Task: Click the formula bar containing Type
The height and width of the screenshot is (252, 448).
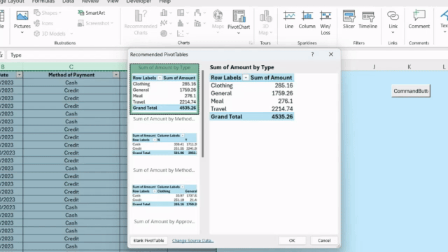Action: point(67,55)
